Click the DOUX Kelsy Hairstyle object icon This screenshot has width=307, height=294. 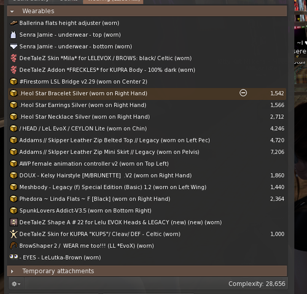[14, 176]
